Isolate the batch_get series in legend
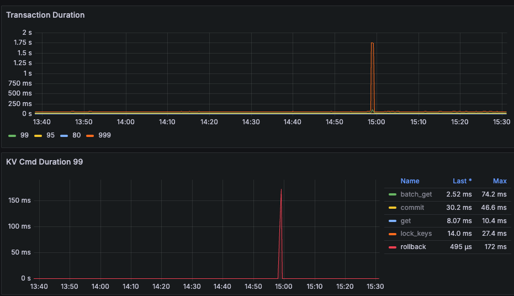 (416, 194)
